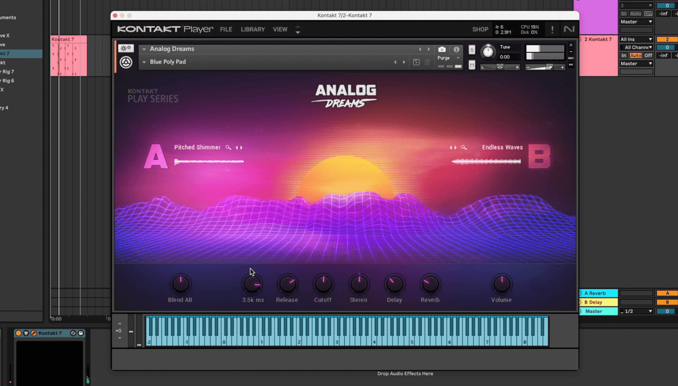Delete snapshot using the trash icon

(x=427, y=62)
